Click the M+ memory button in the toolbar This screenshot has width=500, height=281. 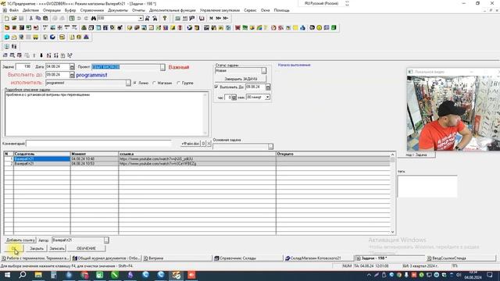(218, 19)
